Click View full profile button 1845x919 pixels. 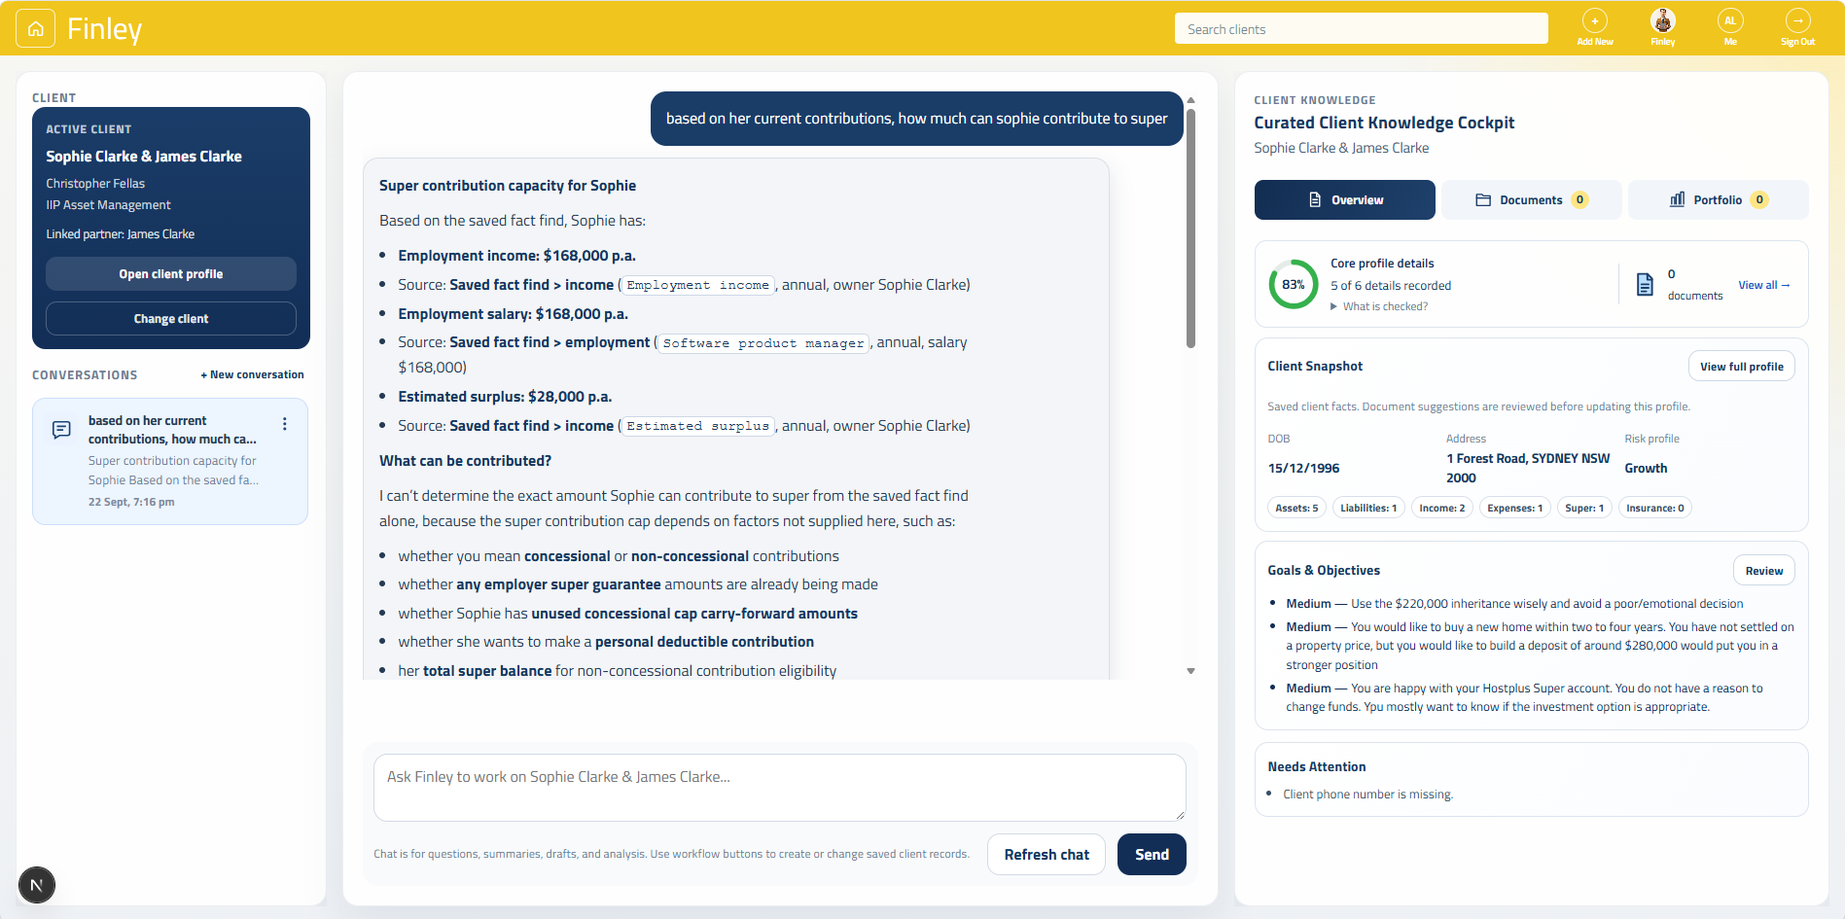(x=1741, y=367)
